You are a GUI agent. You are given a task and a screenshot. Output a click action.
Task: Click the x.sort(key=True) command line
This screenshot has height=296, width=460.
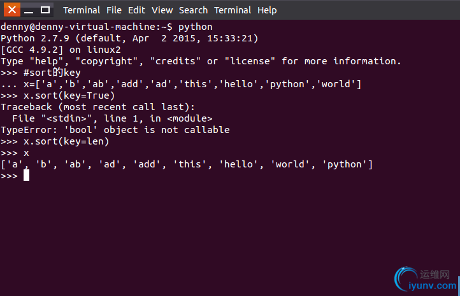coord(58,95)
